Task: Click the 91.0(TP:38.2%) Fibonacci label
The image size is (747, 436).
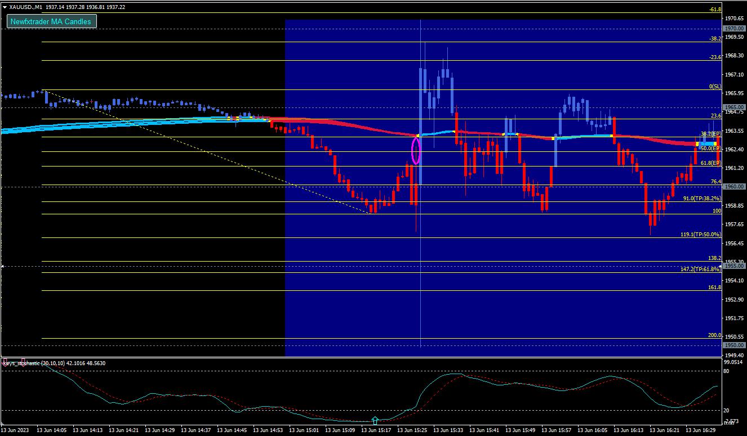Action: (x=702, y=199)
